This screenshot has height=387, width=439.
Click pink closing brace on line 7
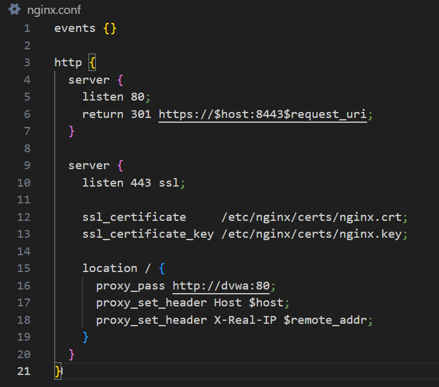click(x=72, y=131)
